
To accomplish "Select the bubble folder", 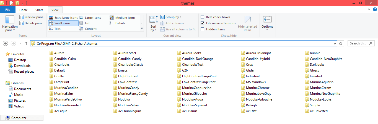I will tap(313, 53).
